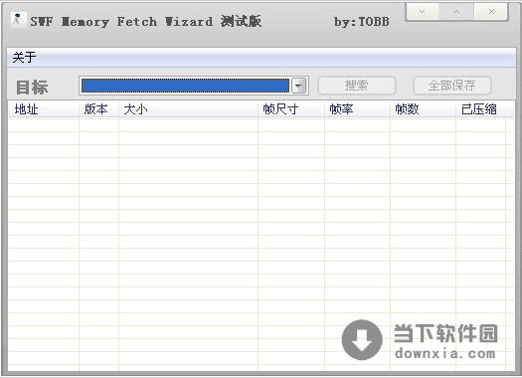
Task: Sort by the 版本 column header
Action: click(98, 109)
